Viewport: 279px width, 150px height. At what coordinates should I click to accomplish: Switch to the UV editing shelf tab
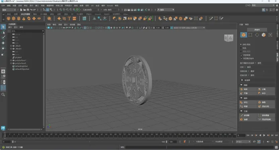click(x=43, y=14)
